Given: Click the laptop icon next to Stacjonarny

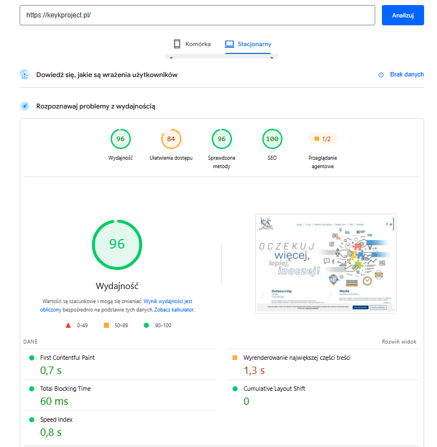Looking at the screenshot, I should [229, 44].
